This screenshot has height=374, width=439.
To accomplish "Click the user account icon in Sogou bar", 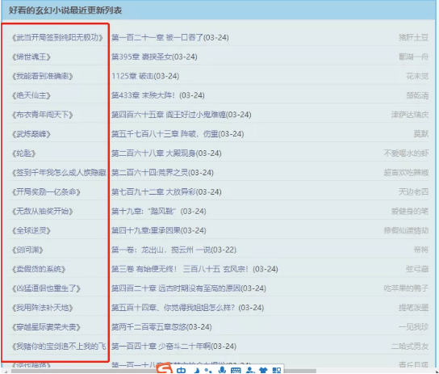I will 249,370.
